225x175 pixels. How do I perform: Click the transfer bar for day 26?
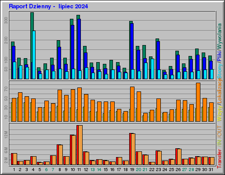tap(178, 157)
